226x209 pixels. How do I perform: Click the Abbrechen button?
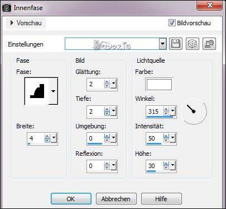(x=116, y=199)
